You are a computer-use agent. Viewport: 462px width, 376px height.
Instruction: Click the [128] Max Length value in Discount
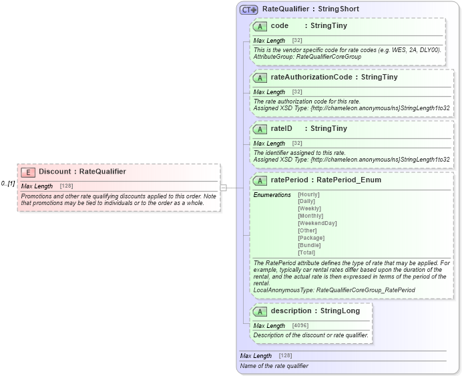pyautogui.click(x=66, y=186)
